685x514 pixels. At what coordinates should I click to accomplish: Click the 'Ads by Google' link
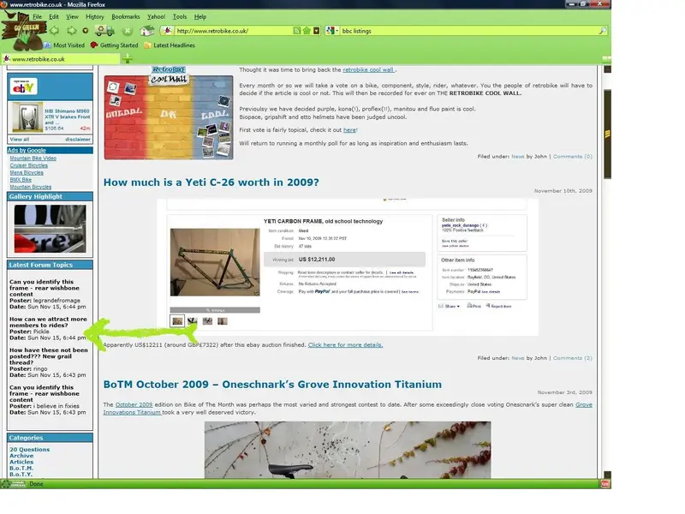tap(27, 151)
